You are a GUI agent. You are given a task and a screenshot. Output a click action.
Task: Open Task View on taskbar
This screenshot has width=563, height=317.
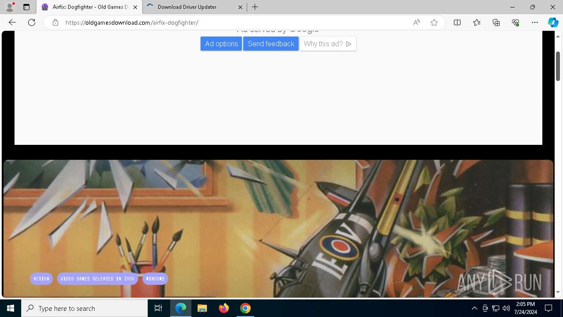158,308
